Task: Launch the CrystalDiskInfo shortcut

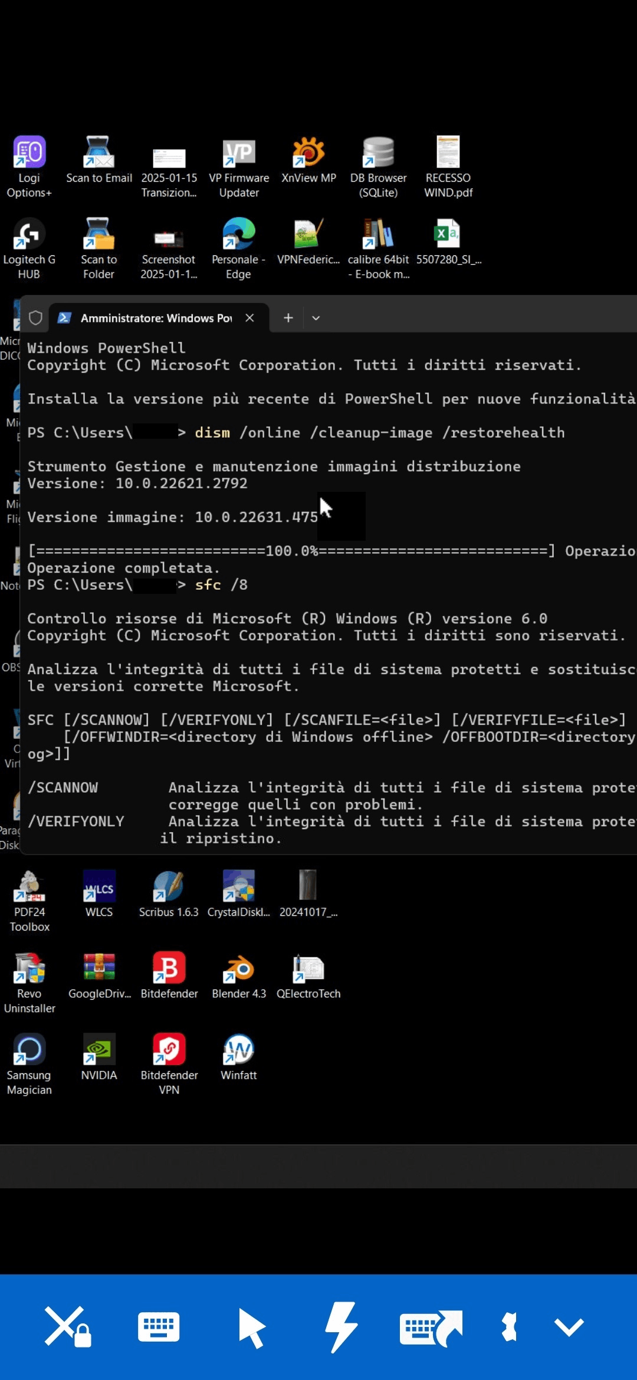Action: (239, 894)
